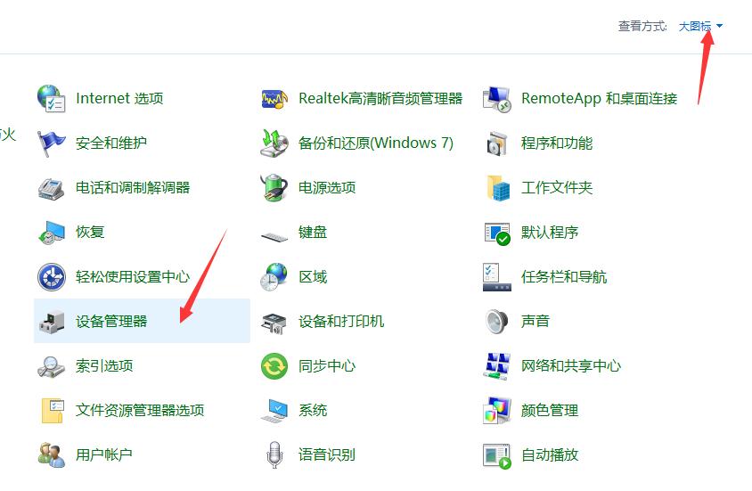Open 网络和共享中心 text link

(x=571, y=366)
